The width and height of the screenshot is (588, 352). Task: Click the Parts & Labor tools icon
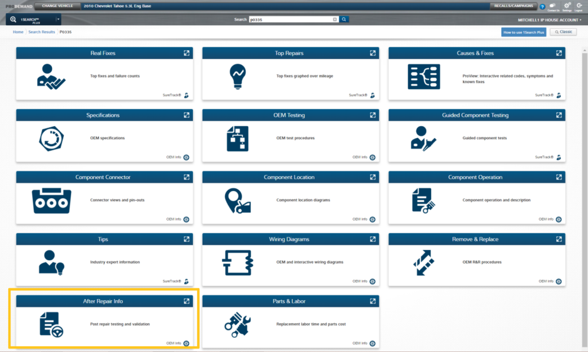[x=238, y=324]
